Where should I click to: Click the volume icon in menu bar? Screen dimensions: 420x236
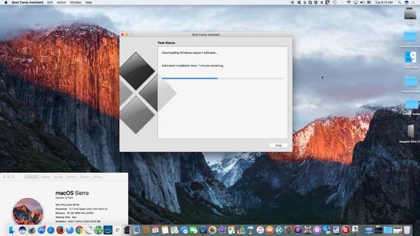pos(362,3)
